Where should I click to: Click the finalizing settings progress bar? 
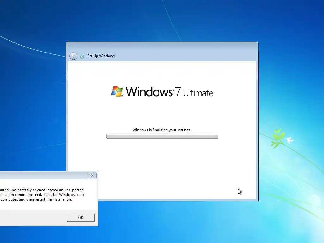pyautogui.click(x=162, y=136)
